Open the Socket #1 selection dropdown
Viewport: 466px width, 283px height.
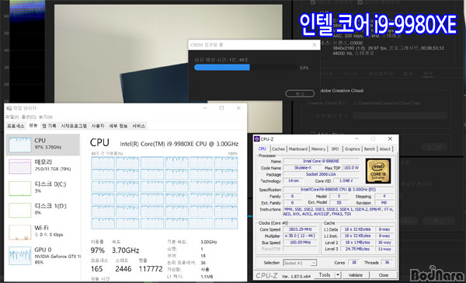[300, 263]
